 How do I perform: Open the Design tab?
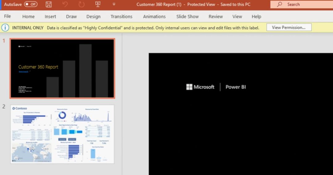pyautogui.click(x=93, y=17)
